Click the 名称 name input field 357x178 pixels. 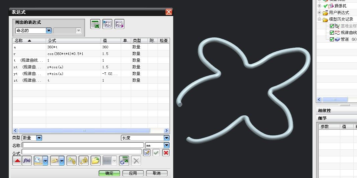click(83, 145)
